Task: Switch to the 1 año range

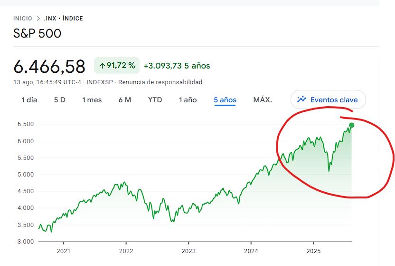Action: (x=188, y=100)
